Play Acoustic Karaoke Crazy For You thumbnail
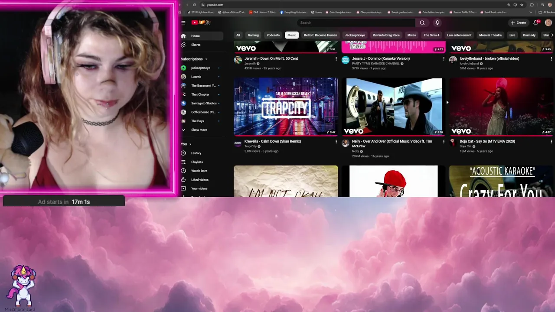The image size is (555, 312). click(501, 181)
